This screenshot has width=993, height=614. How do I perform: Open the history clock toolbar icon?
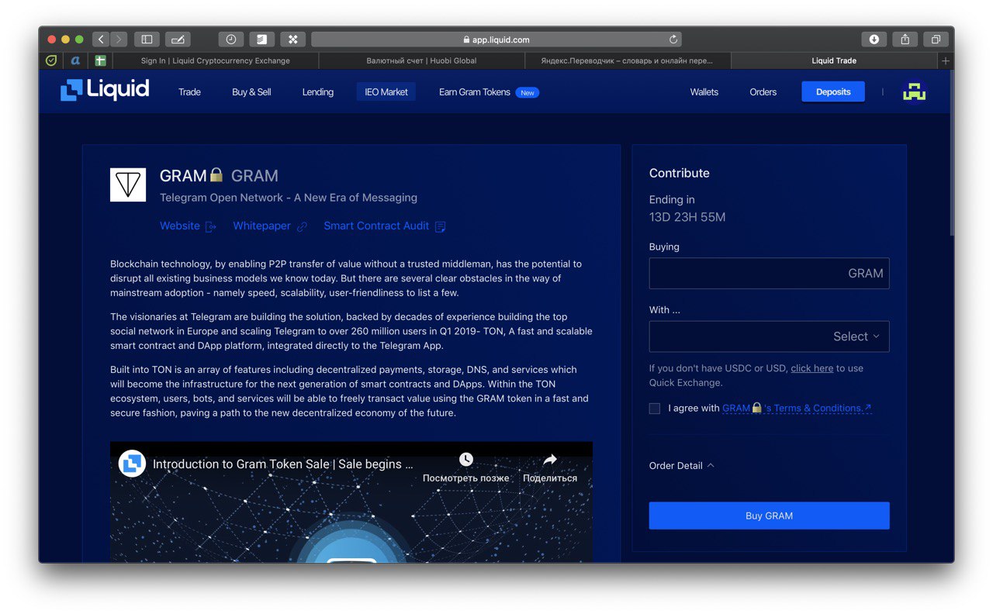[231, 40]
